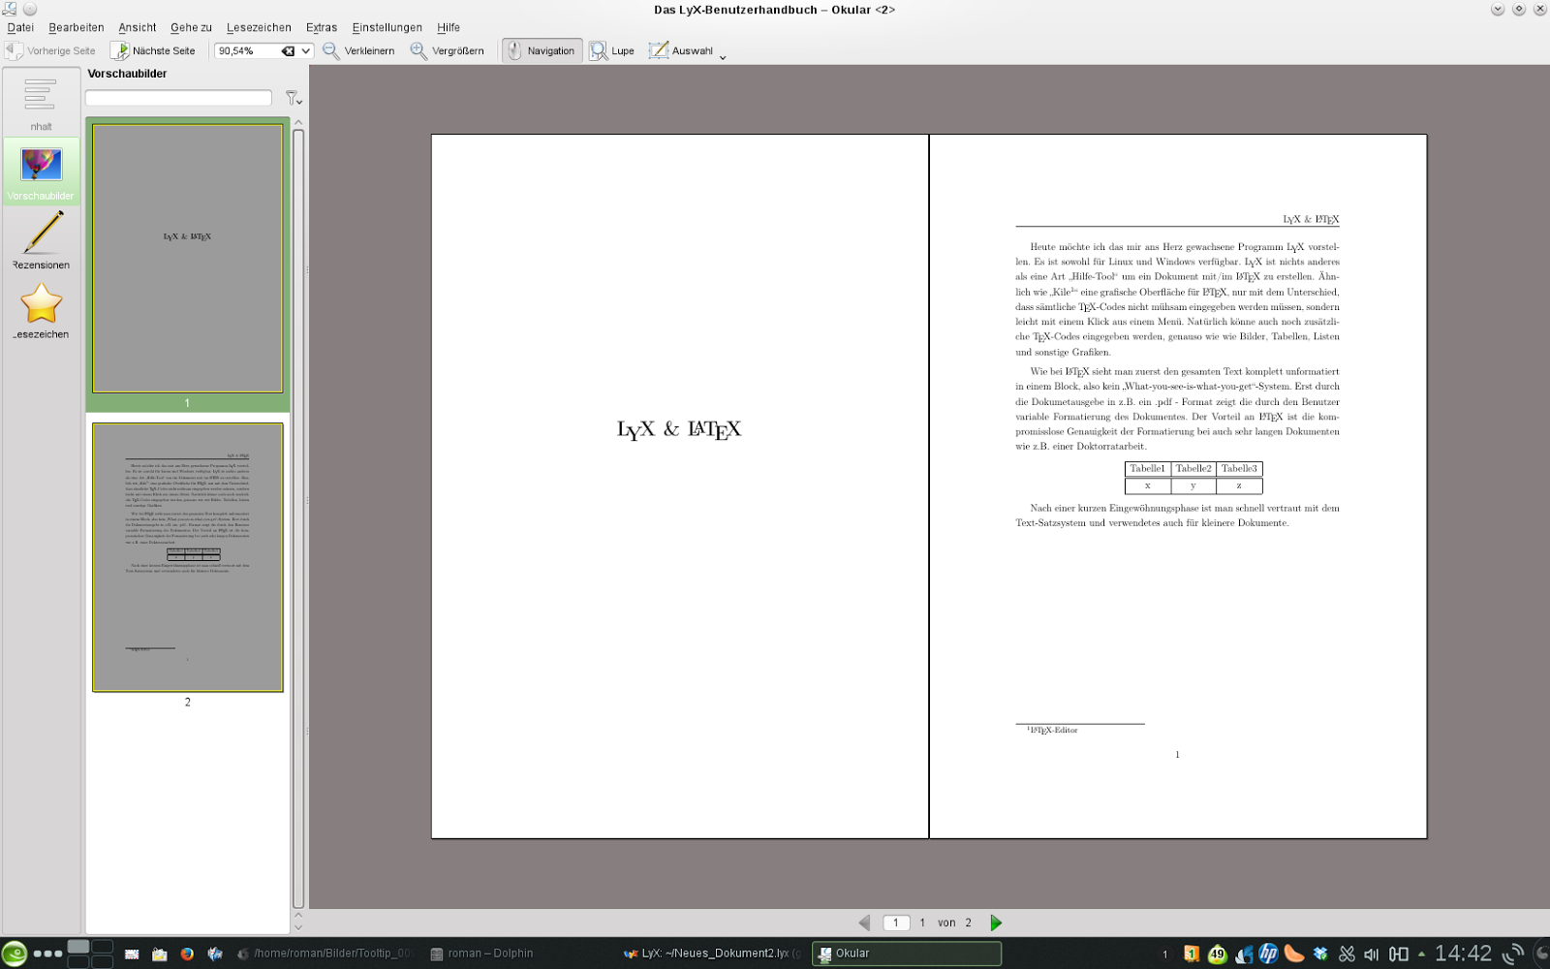
Task: Expand hidden system tray icons arrow
Action: click(x=1421, y=953)
